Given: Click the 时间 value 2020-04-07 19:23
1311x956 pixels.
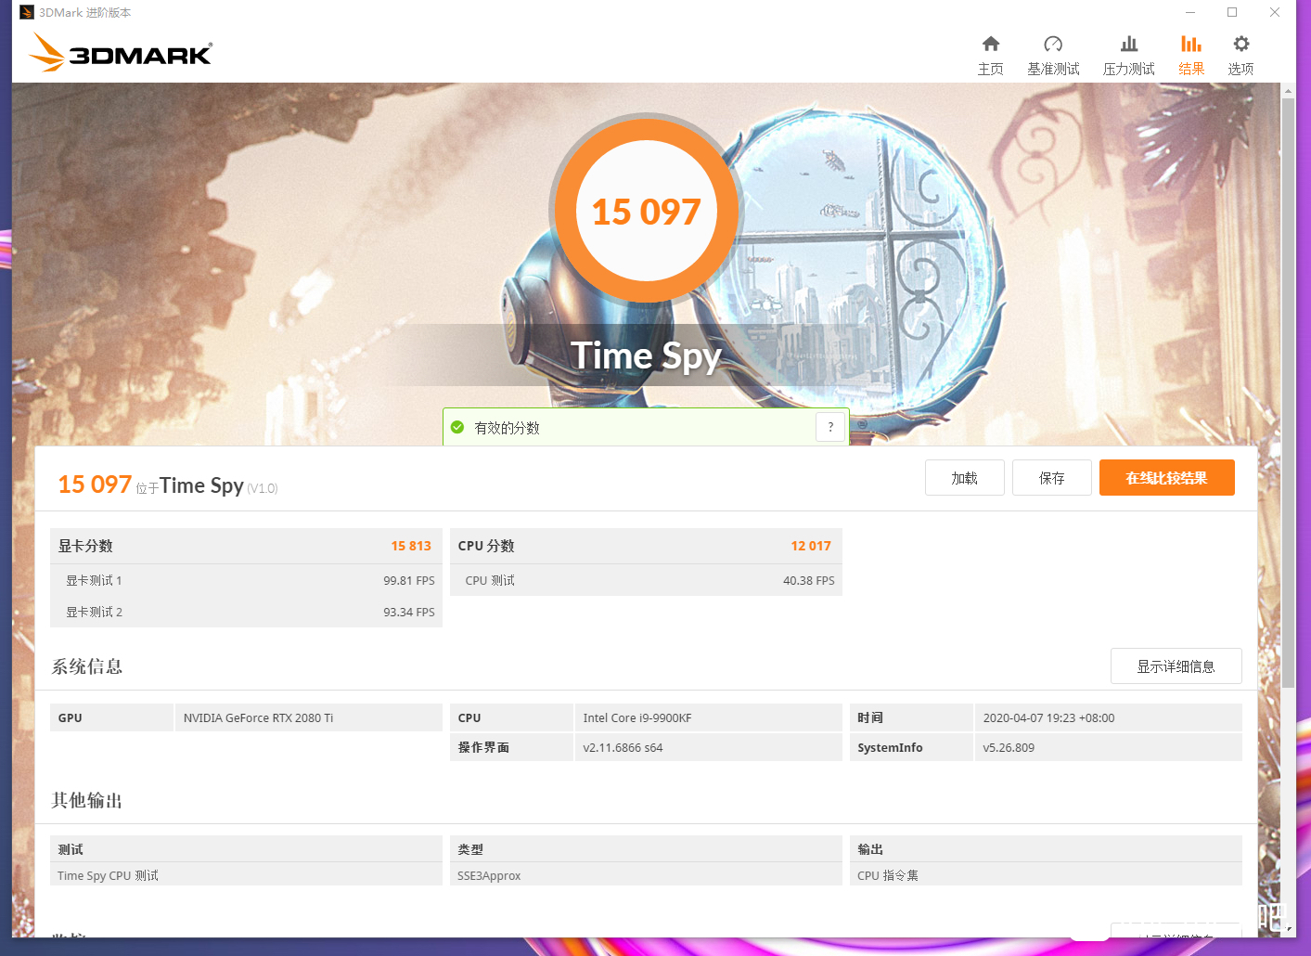Looking at the screenshot, I should click(1048, 717).
